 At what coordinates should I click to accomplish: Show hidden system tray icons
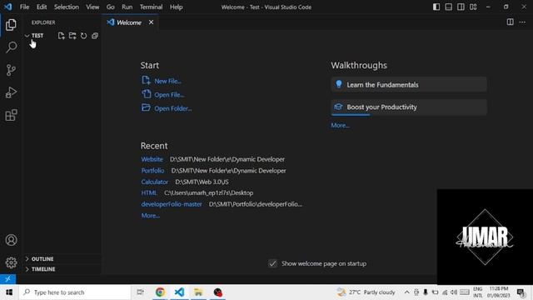pos(407,292)
